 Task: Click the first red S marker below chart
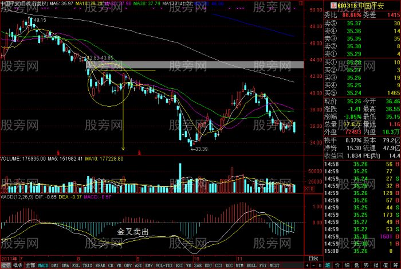58,153
